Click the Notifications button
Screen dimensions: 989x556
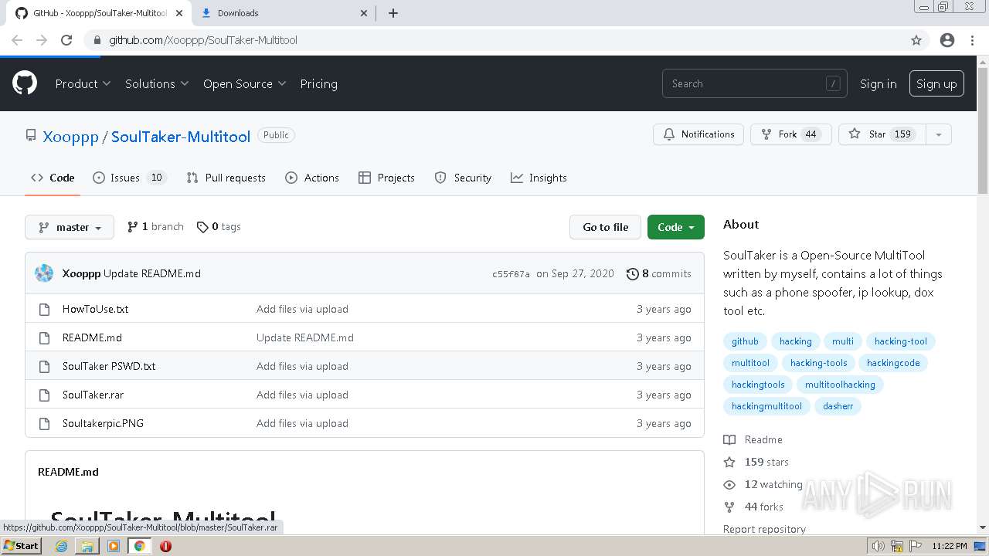click(698, 134)
